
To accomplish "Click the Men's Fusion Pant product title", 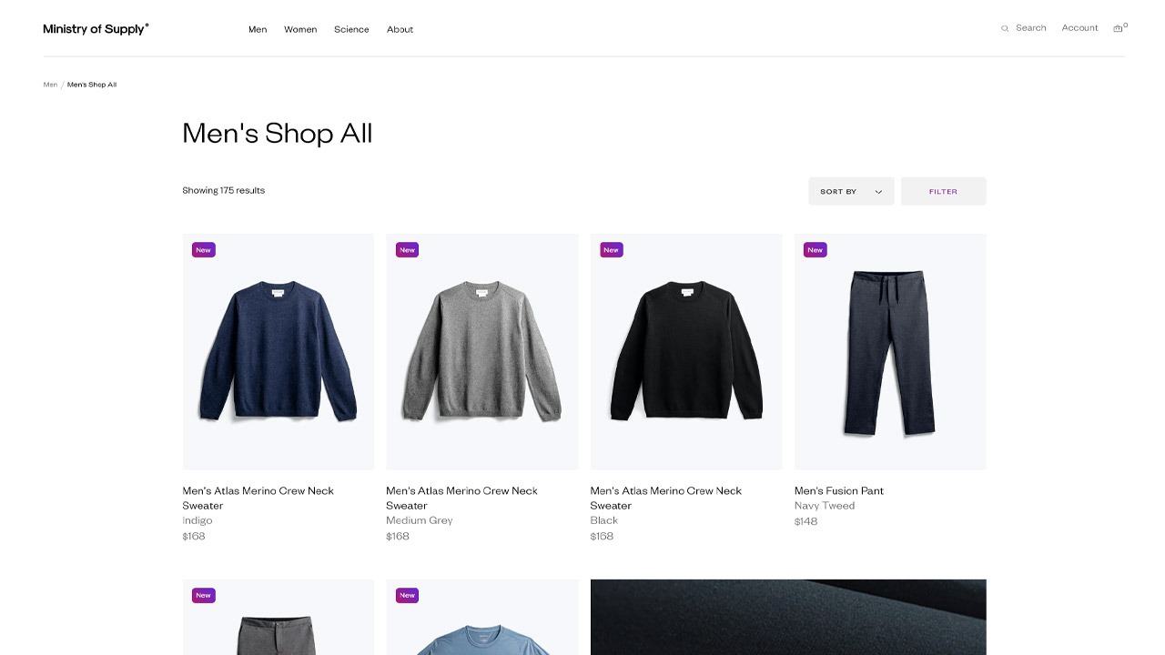I will 838,490.
